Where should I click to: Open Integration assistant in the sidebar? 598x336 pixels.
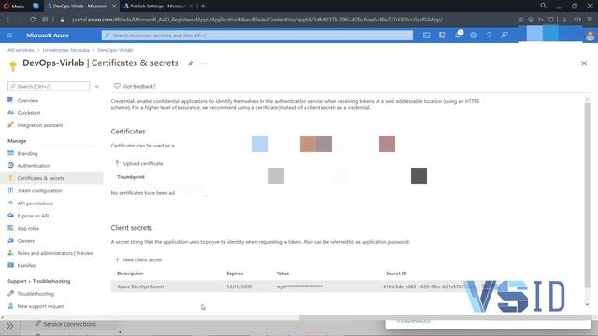(x=39, y=125)
